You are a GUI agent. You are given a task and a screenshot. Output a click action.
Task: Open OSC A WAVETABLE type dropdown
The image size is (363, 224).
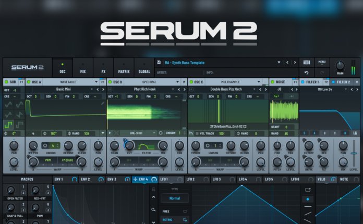pos(96,82)
